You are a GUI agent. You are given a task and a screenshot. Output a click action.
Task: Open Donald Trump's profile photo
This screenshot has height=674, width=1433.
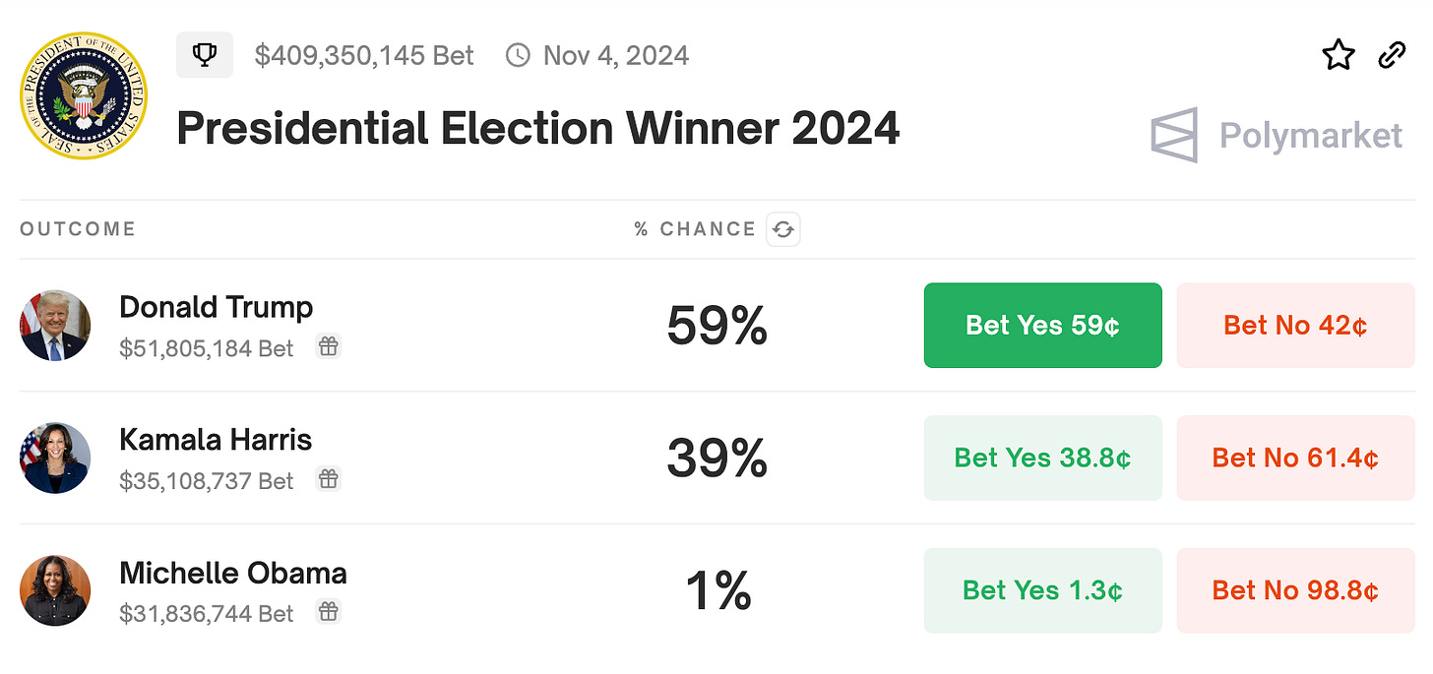(55, 326)
